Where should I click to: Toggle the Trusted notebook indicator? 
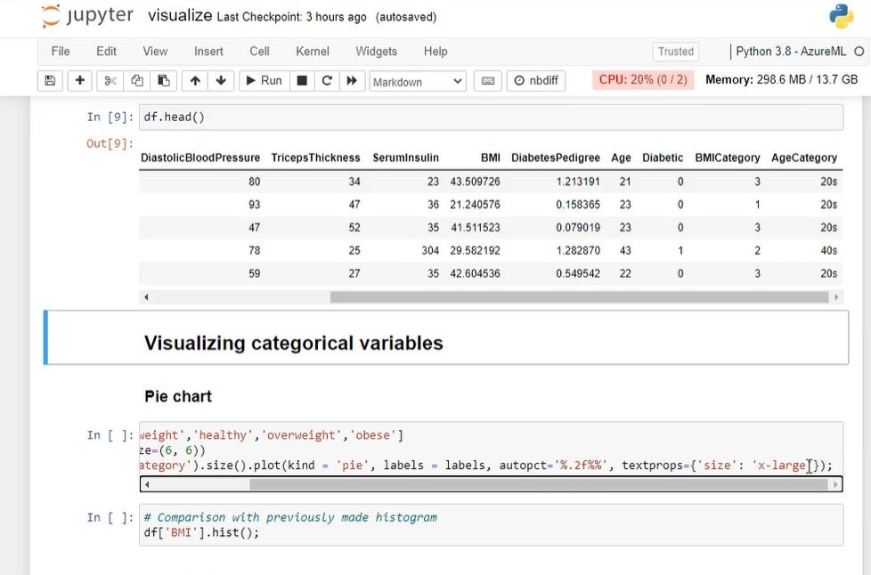click(x=676, y=52)
